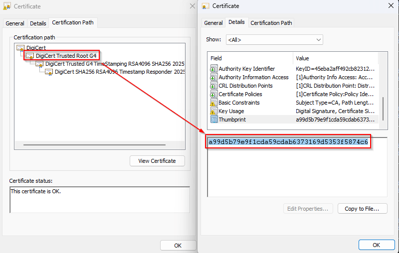Select the Certificate Policies row
Screen dimensions: 399x253
click(240, 95)
